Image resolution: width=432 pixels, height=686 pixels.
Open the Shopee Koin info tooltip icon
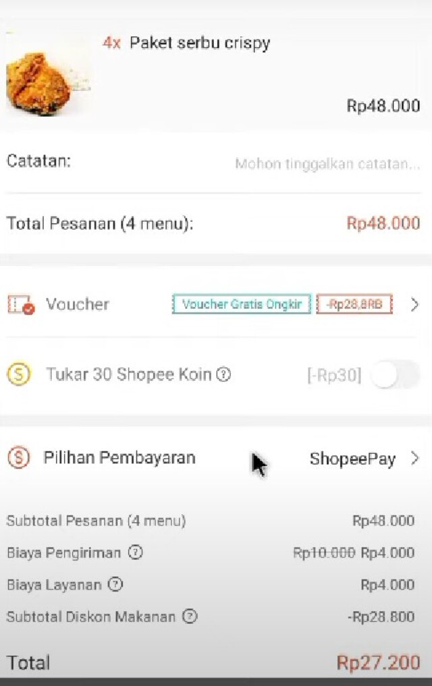click(223, 375)
